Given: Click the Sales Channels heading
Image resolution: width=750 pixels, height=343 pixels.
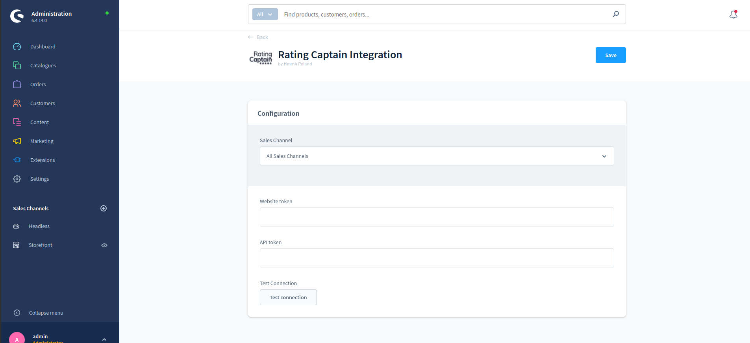Looking at the screenshot, I should click(x=31, y=208).
